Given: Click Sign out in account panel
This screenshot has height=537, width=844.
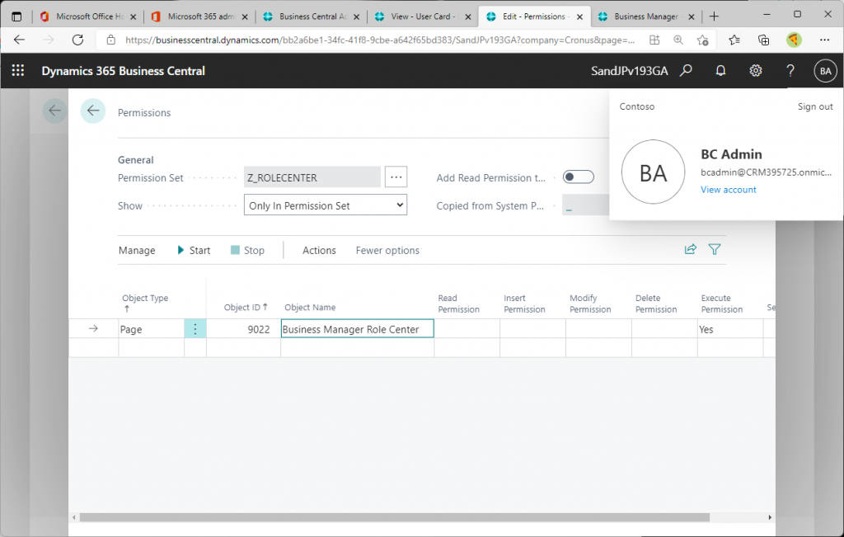Looking at the screenshot, I should click(x=814, y=106).
